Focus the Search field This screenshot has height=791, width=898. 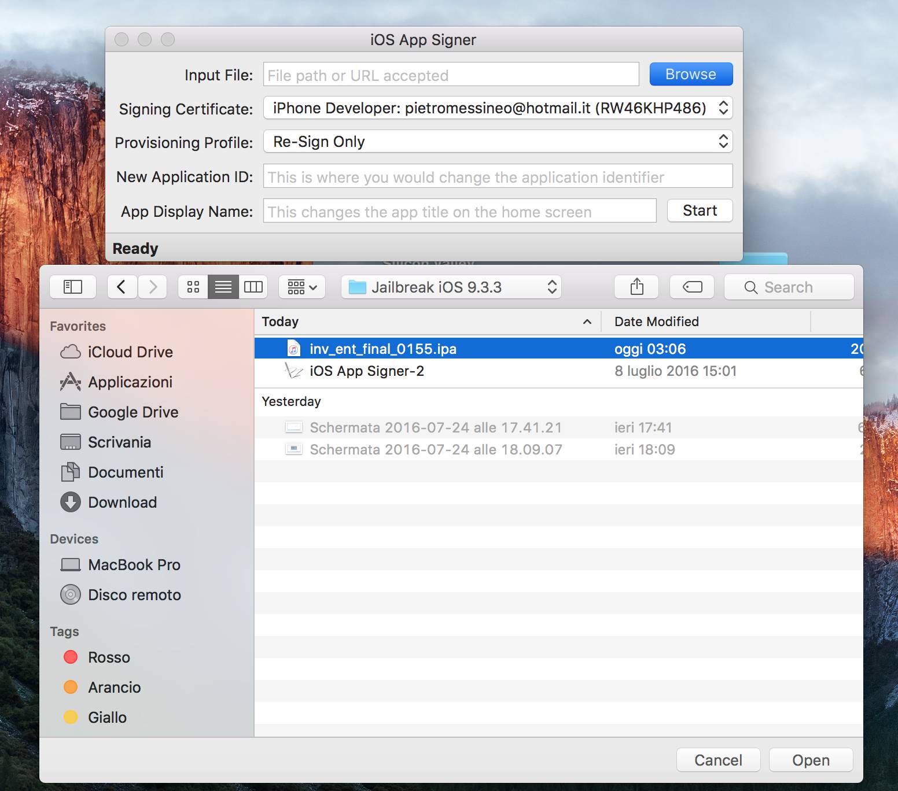point(789,287)
